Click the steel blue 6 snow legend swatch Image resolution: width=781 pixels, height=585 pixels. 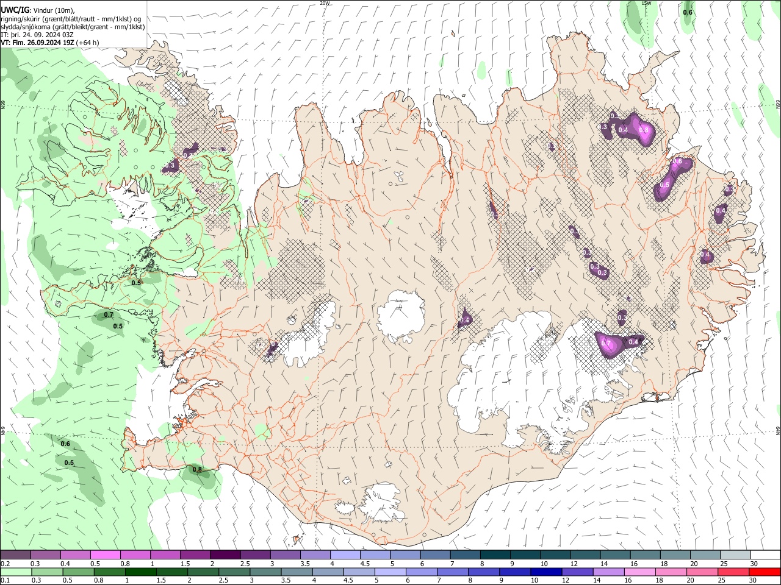coord(435,555)
